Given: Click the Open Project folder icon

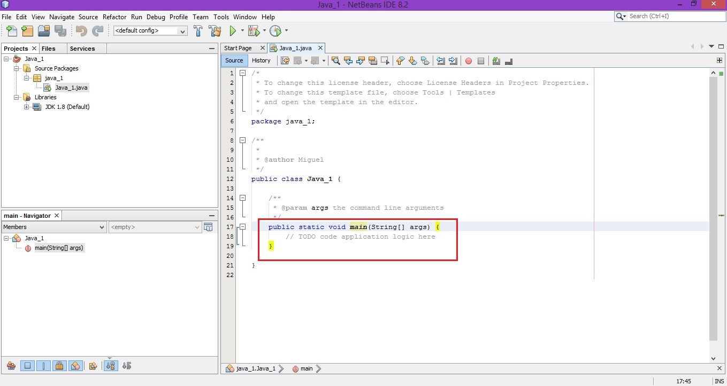Looking at the screenshot, I should point(43,31).
